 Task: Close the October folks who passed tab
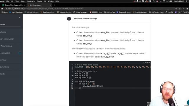[x=25, y=5]
